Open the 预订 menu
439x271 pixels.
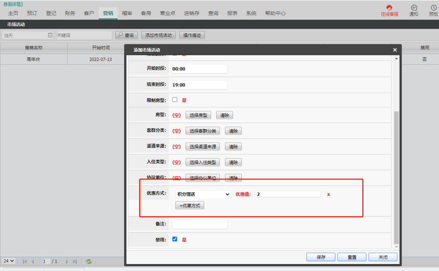(x=32, y=13)
